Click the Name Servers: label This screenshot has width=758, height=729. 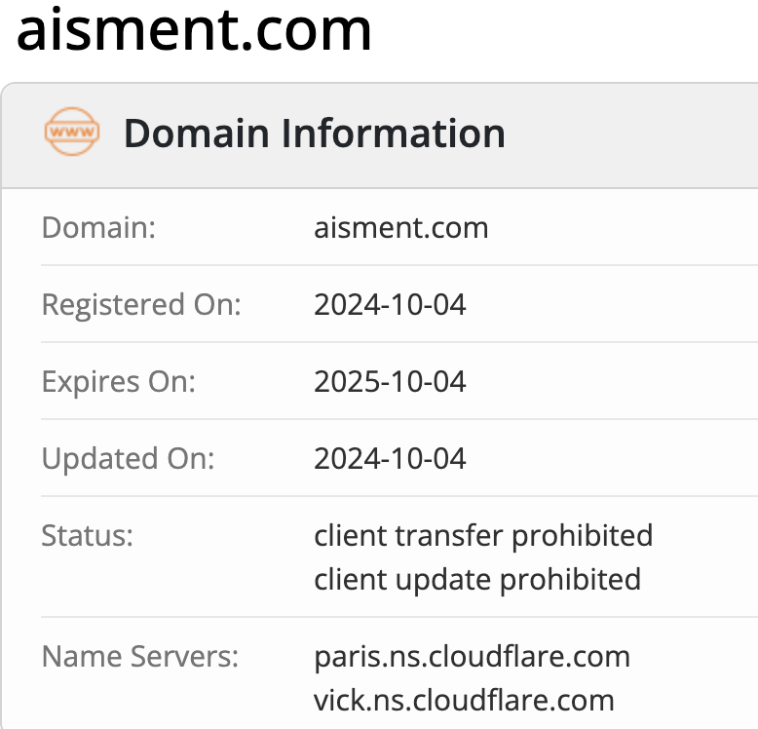[x=140, y=657]
